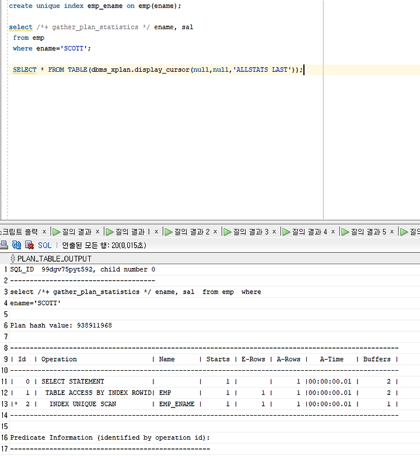Image resolution: width=420 pixels, height=456 pixels.
Task: Switch to the 질의 결과 5 tab
Action: [369, 232]
